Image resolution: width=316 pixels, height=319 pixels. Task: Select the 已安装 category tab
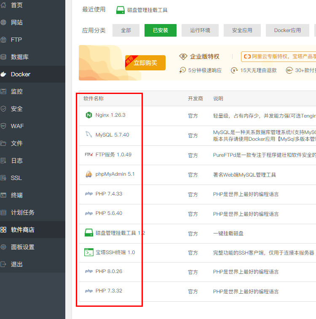point(160,30)
